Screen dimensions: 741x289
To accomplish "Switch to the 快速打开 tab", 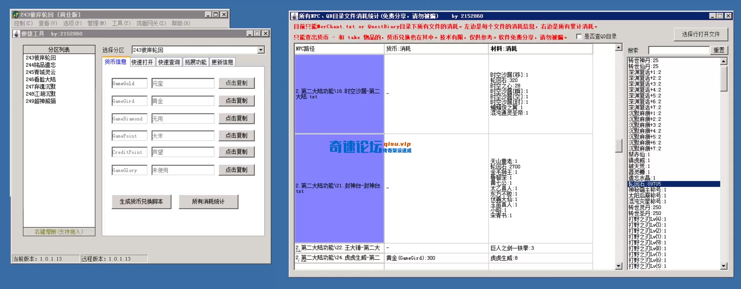I will coord(142,62).
